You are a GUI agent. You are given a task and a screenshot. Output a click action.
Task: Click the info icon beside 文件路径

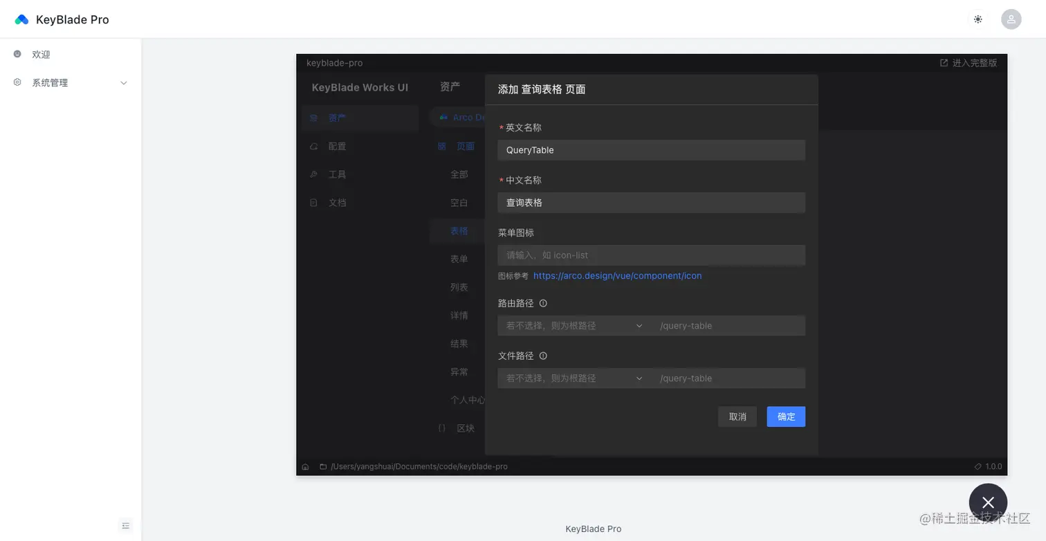[544, 356]
